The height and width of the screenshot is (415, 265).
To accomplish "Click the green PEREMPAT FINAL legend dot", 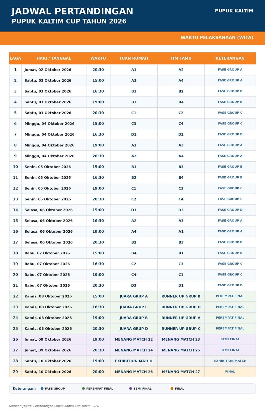I will (83, 389).
